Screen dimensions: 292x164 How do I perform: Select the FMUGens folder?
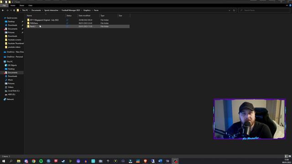click(34, 23)
